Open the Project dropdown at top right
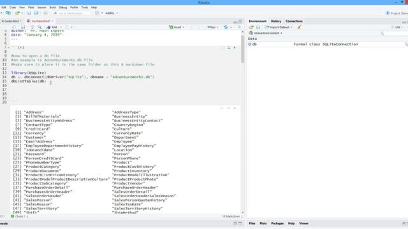408x229 pixels. (397, 13)
